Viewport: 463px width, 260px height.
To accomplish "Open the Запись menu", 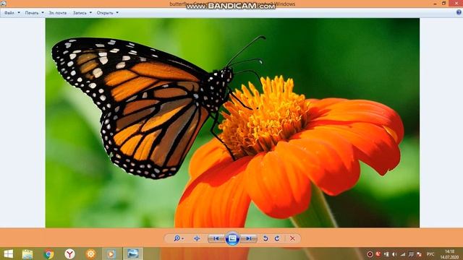I will [82, 13].
